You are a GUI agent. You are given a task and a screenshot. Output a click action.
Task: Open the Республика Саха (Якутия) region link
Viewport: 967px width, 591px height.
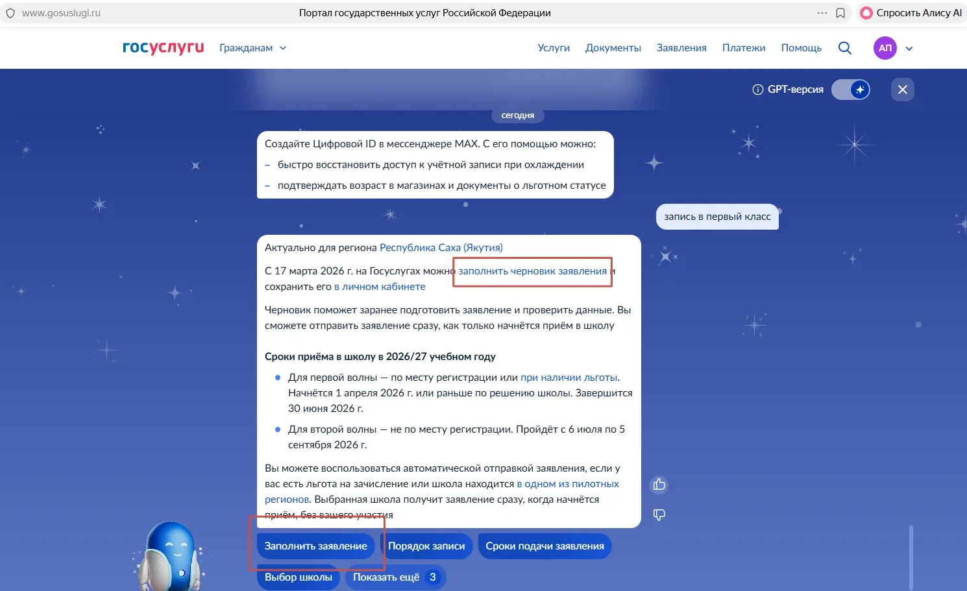pyautogui.click(x=441, y=248)
